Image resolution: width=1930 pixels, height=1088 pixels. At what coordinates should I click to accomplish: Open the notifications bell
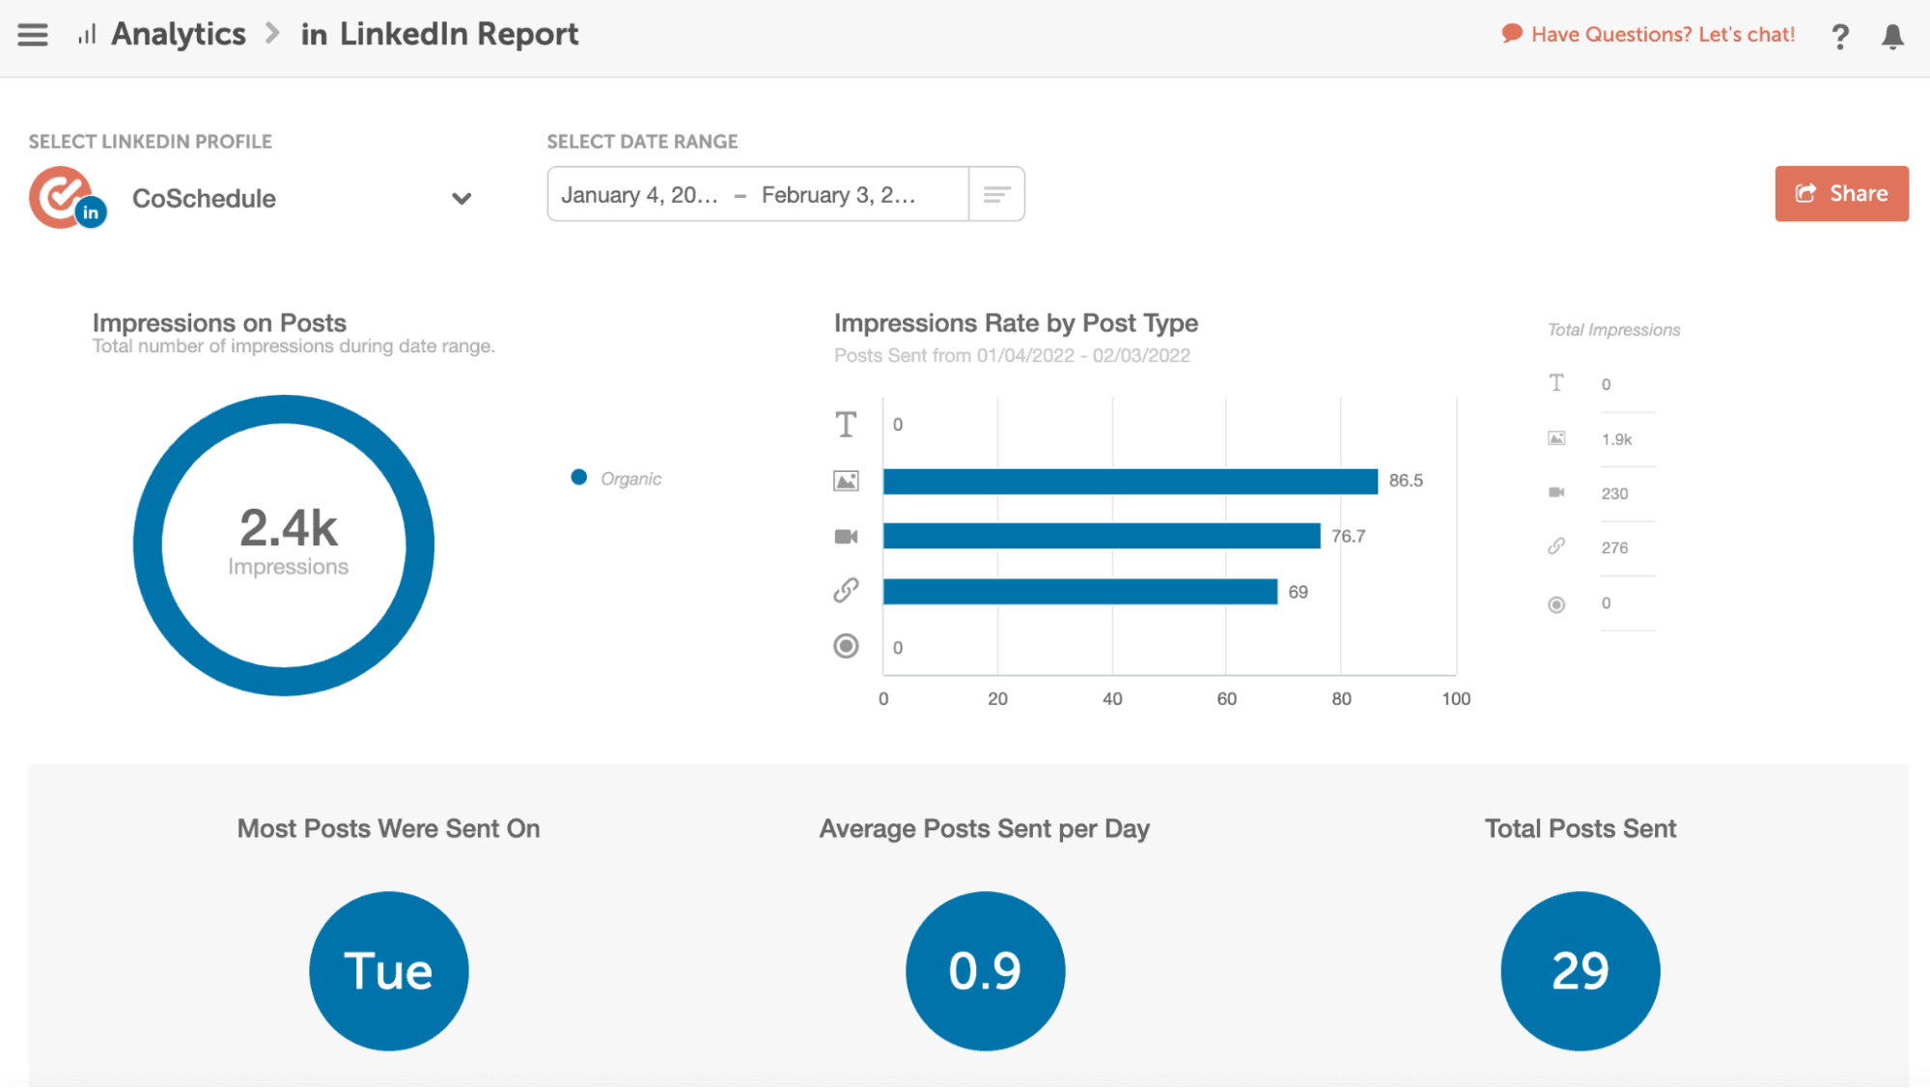(x=1892, y=37)
